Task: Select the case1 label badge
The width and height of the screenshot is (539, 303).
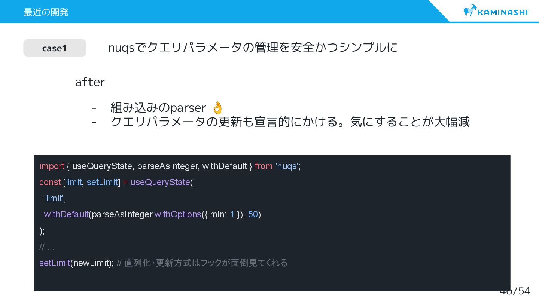Action: [x=55, y=48]
